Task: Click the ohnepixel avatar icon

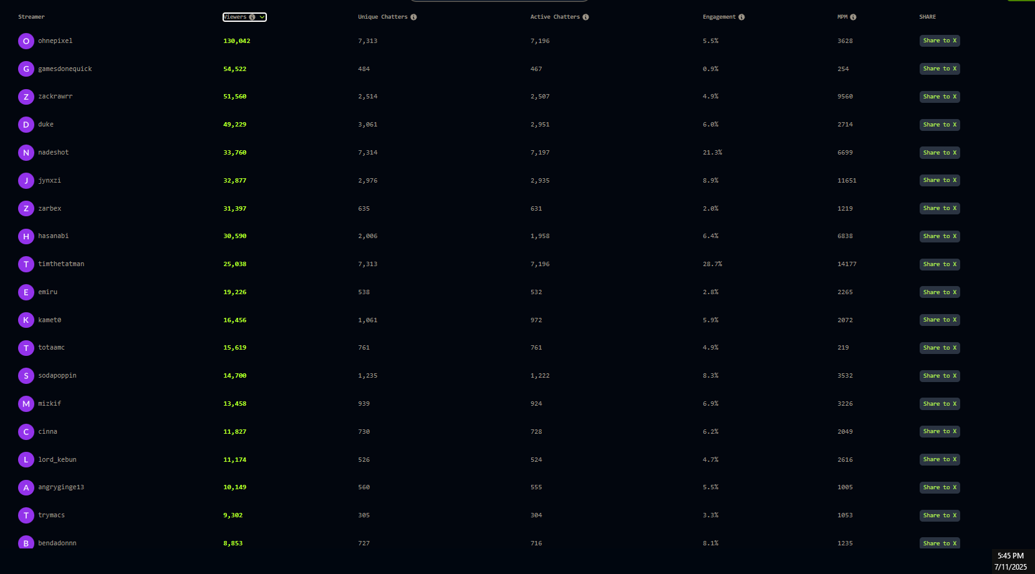Action: click(x=26, y=41)
